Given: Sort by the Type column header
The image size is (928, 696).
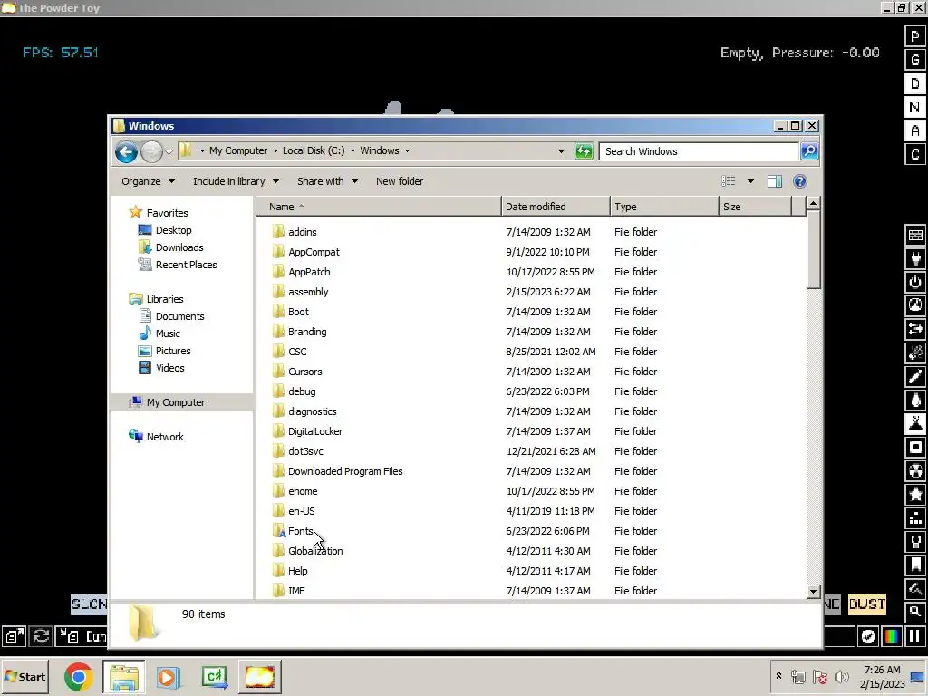Looking at the screenshot, I should point(664,207).
